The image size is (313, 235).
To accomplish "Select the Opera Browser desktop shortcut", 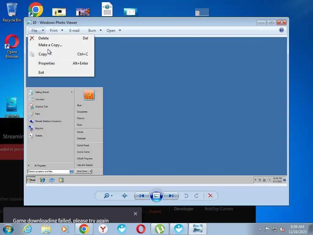I will [x=12, y=47].
